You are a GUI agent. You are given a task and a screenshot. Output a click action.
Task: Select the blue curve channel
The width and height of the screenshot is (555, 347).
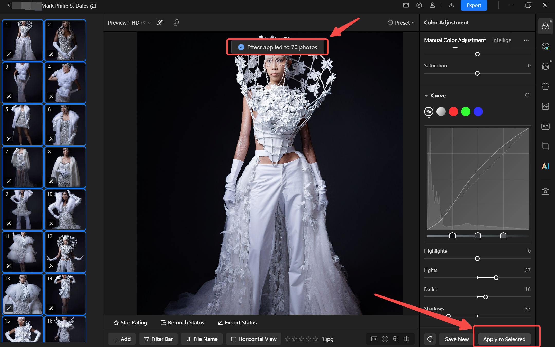point(478,112)
